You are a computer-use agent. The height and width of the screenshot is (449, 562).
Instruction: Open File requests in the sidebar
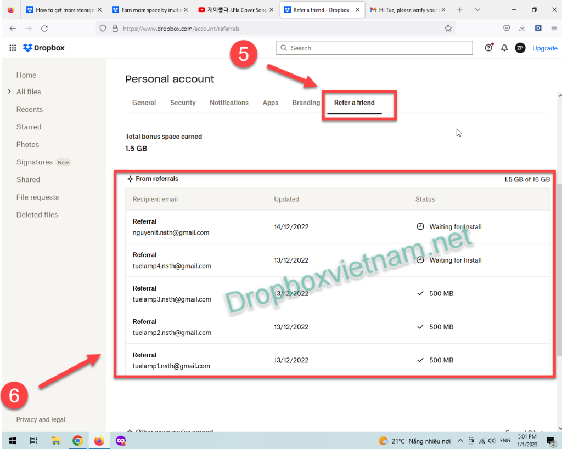pos(37,197)
